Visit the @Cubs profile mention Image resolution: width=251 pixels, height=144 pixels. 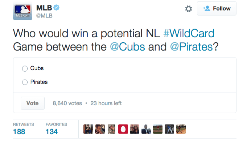coord(127,47)
